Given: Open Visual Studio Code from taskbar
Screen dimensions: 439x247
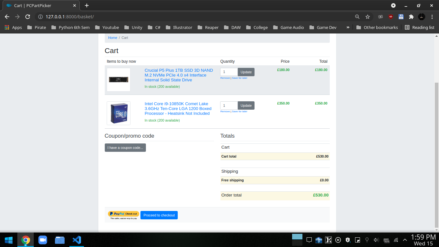Looking at the screenshot, I should click(77, 240).
